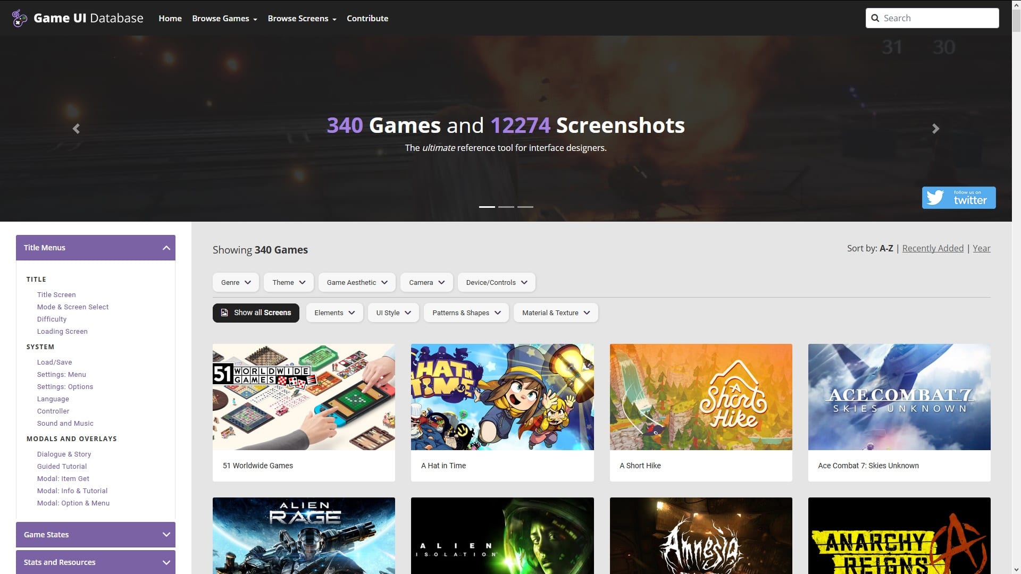The width and height of the screenshot is (1021, 574).
Task: Open the Contribute page
Action: click(x=367, y=19)
